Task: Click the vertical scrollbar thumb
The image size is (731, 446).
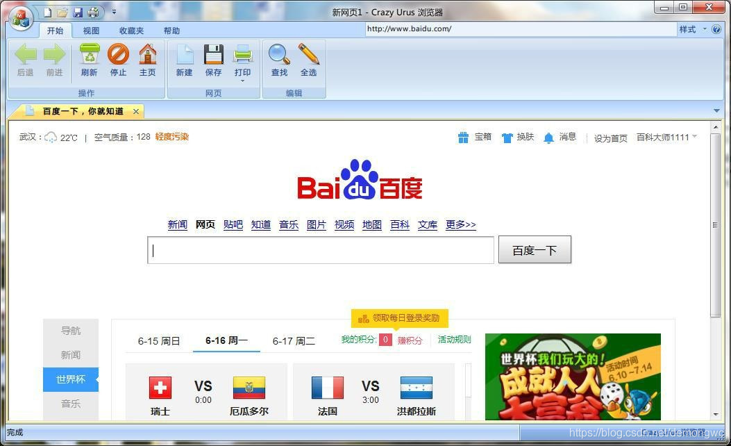Action: (716, 225)
